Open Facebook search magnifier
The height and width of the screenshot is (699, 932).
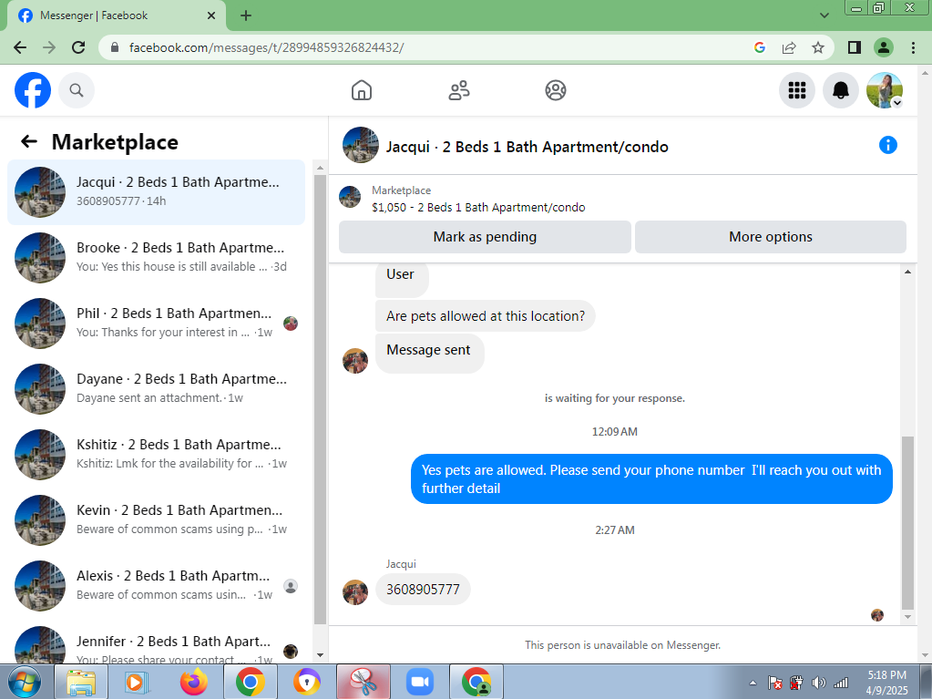(x=77, y=90)
